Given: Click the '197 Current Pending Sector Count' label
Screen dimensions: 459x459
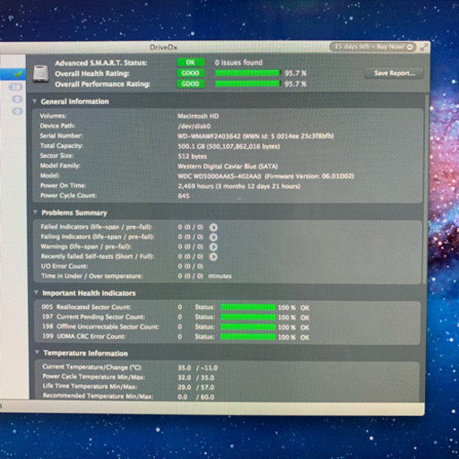Looking at the screenshot, I should 93,316.
